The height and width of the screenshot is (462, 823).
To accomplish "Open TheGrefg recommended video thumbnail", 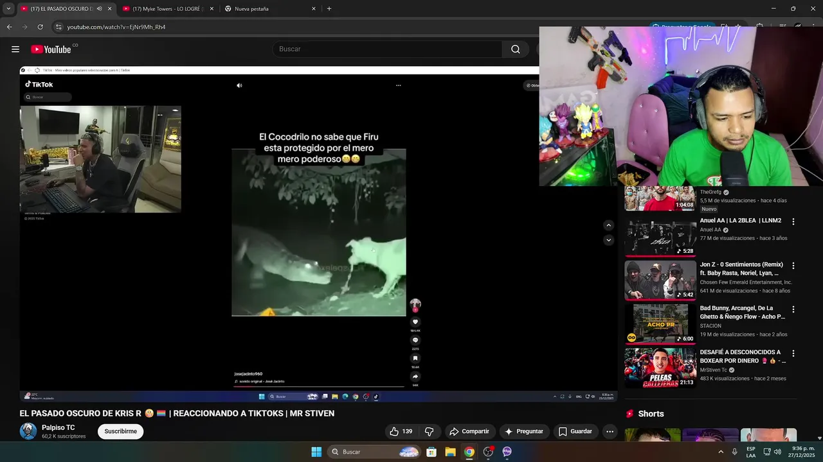I will (x=660, y=198).
